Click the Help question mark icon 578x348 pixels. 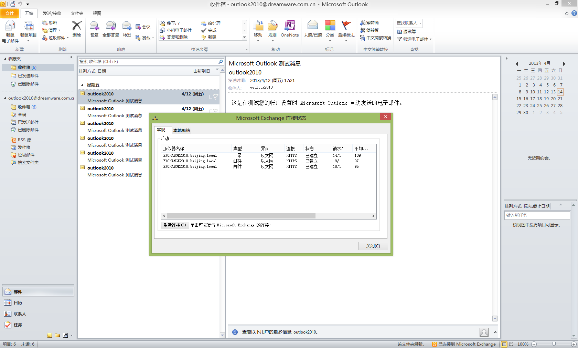574,13
